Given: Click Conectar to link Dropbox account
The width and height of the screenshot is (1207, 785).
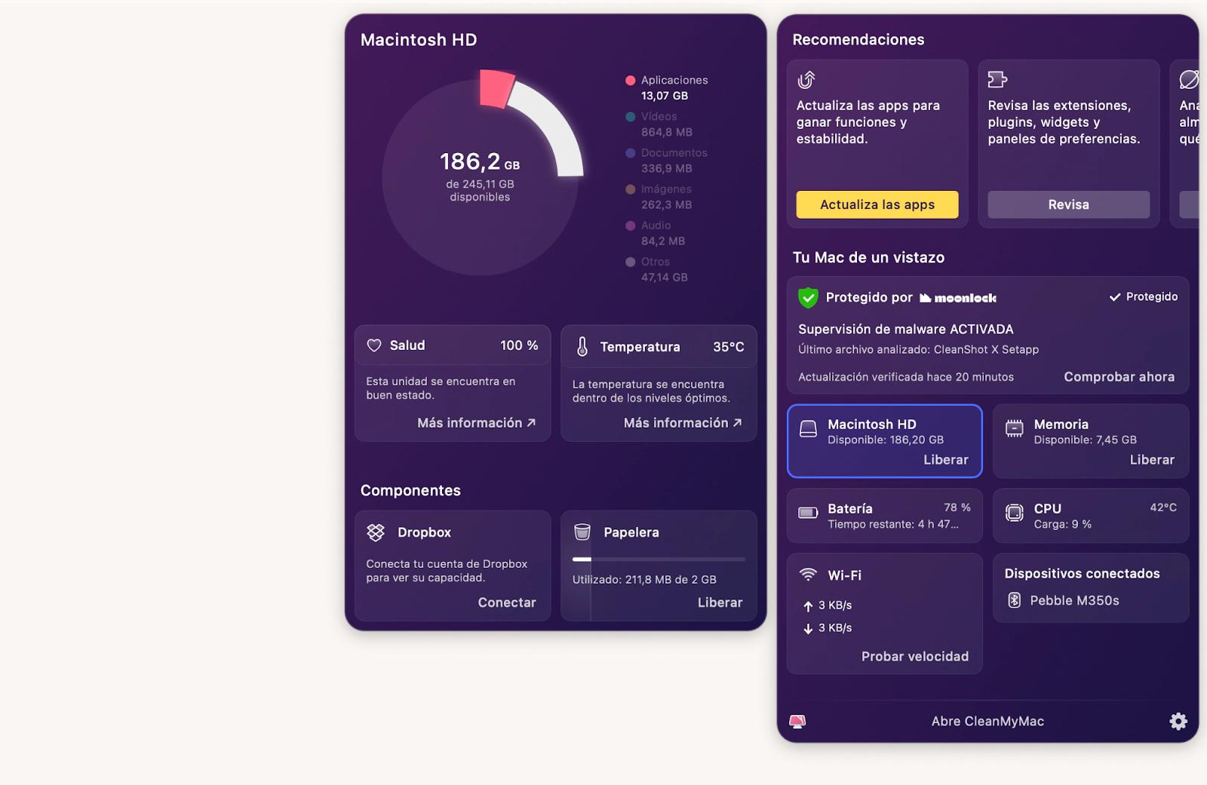Looking at the screenshot, I should coord(506,603).
